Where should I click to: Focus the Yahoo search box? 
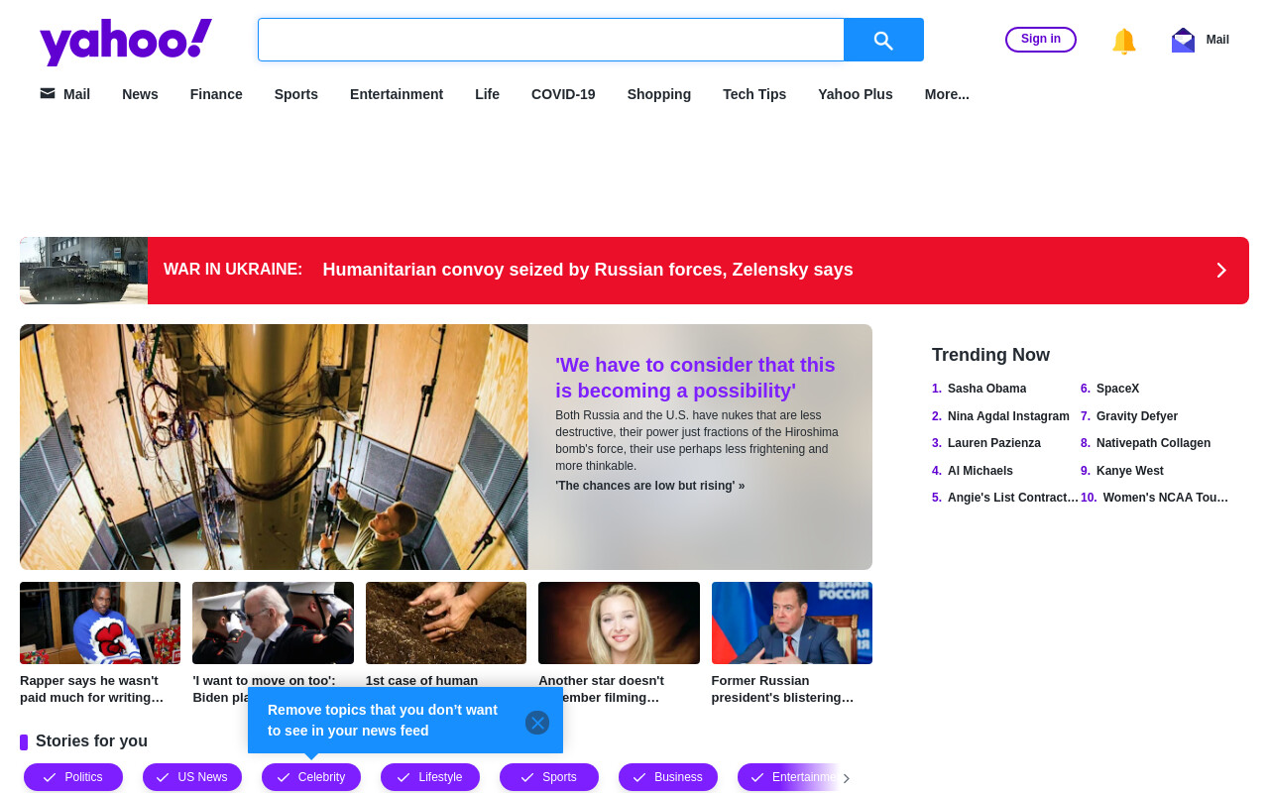point(551,40)
